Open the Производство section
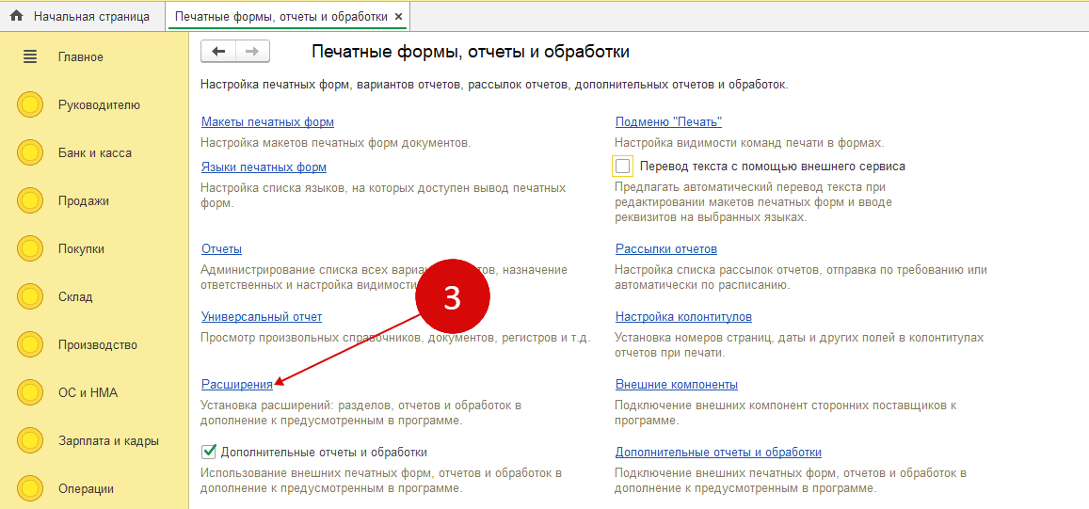The width and height of the screenshot is (1089, 509). click(98, 345)
